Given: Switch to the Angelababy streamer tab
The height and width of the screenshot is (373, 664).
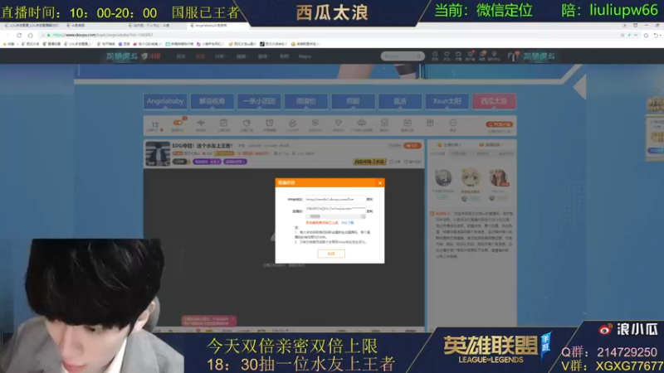Looking at the screenshot, I should click(165, 101).
